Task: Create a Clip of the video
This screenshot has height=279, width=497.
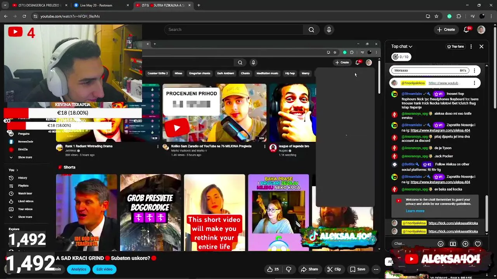Action: 334,269
